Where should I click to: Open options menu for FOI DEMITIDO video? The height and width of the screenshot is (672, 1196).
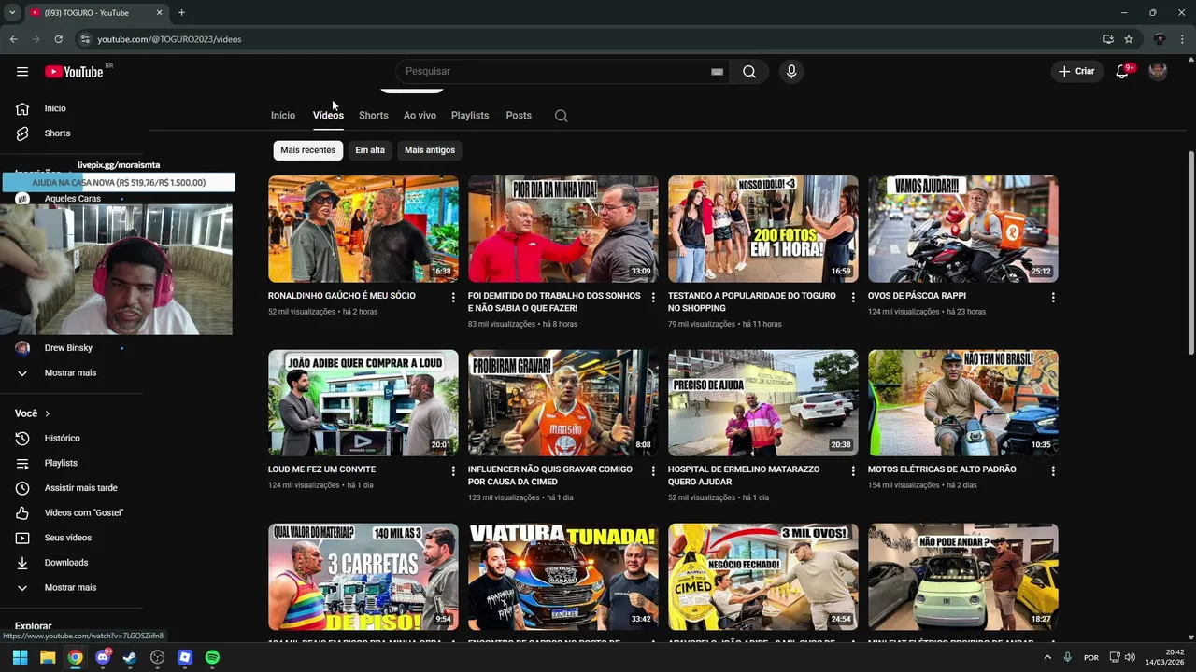653,298
